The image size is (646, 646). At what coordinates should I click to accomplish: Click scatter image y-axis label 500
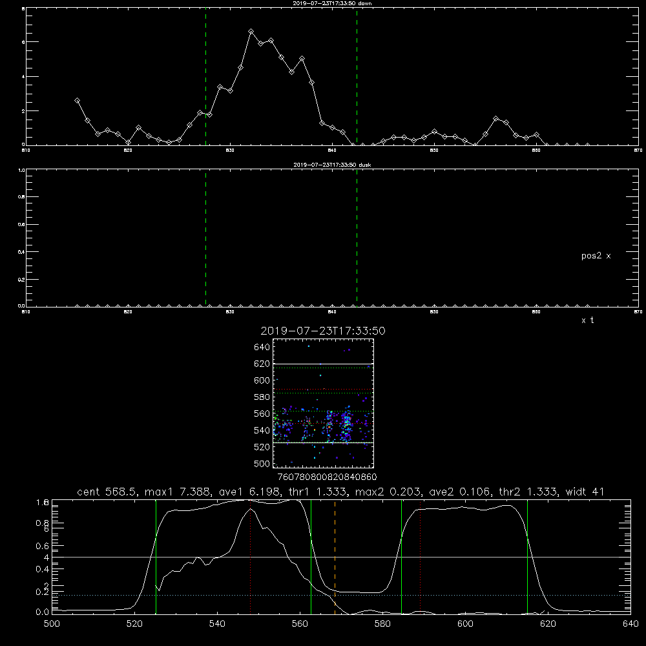[262, 464]
